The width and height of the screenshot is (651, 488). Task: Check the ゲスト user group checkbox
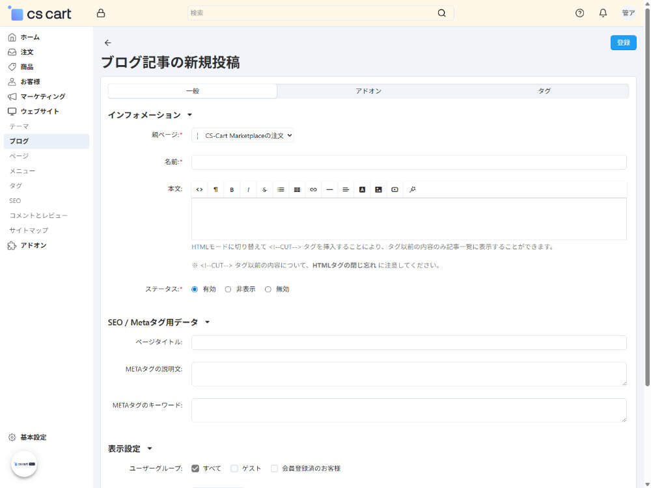point(234,468)
